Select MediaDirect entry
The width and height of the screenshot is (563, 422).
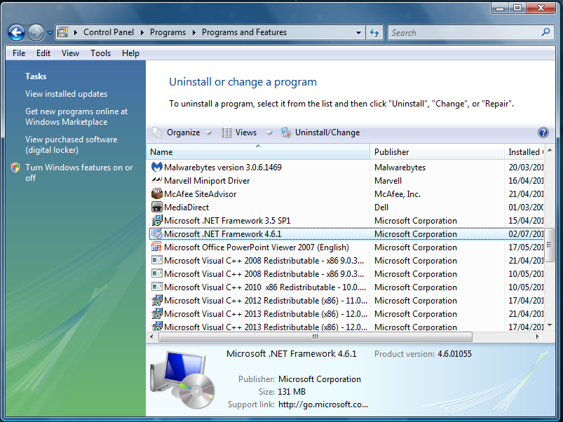[346, 207]
